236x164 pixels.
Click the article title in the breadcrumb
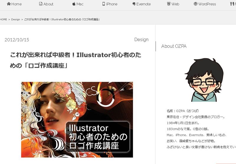click(x=61, y=19)
